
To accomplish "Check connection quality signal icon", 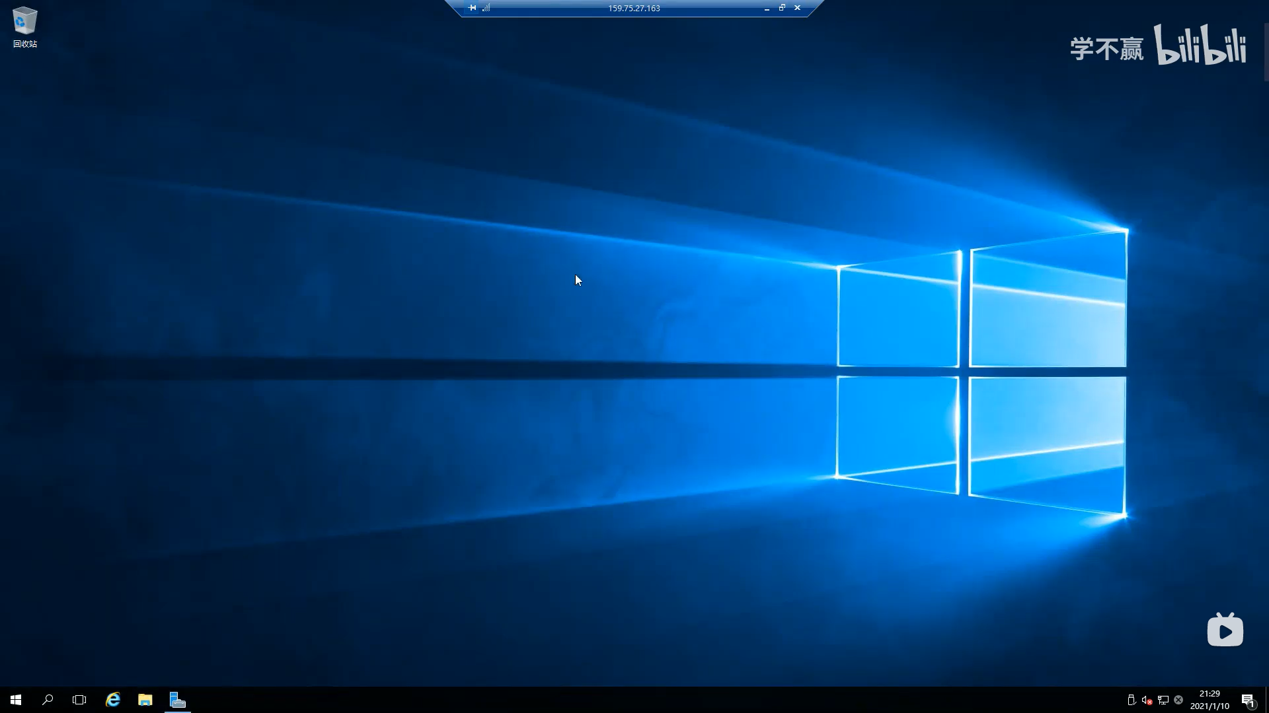I will (486, 8).
